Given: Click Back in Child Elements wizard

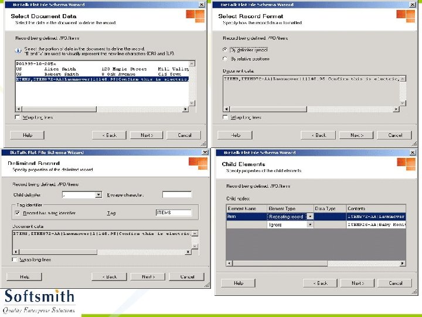Looking at the screenshot, I should pos(320,283).
